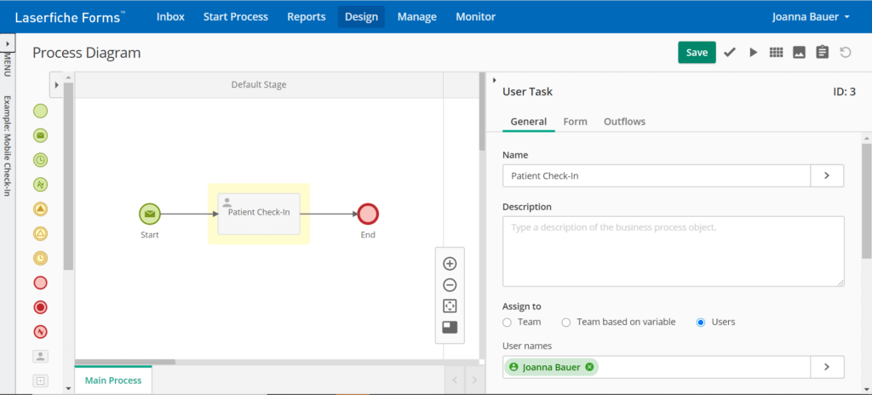This screenshot has width=872, height=395.
Task: Open the clipboard icon in the toolbar
Action: tap(823, 52)
